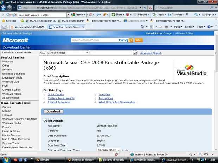Click the Home icon in command bar

coord(142,27)
